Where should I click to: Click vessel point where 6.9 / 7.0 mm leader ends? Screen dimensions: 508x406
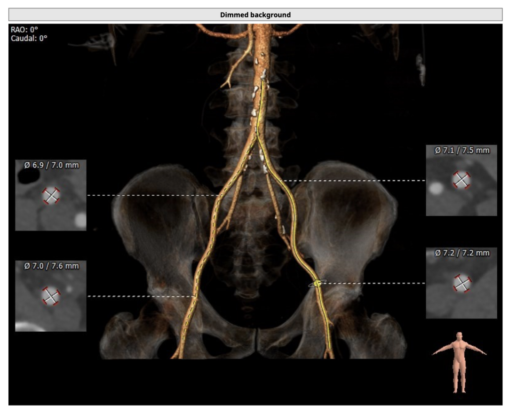click(x=222, y=195)
